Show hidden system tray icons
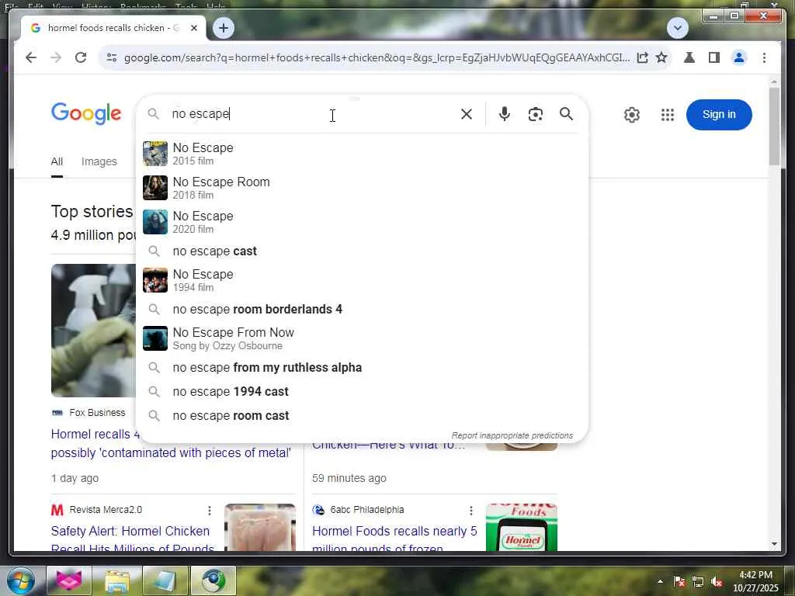Image resolution: width=795 pixels, height=596 pixels. point(660,581)
